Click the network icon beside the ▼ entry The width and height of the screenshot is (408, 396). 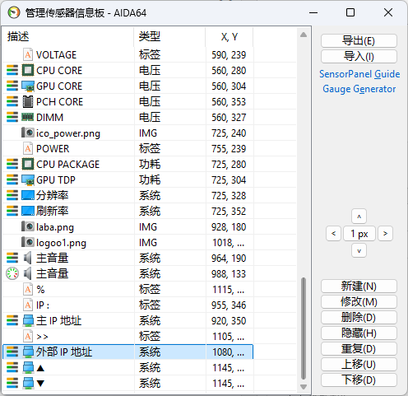(x=28, y=383)
